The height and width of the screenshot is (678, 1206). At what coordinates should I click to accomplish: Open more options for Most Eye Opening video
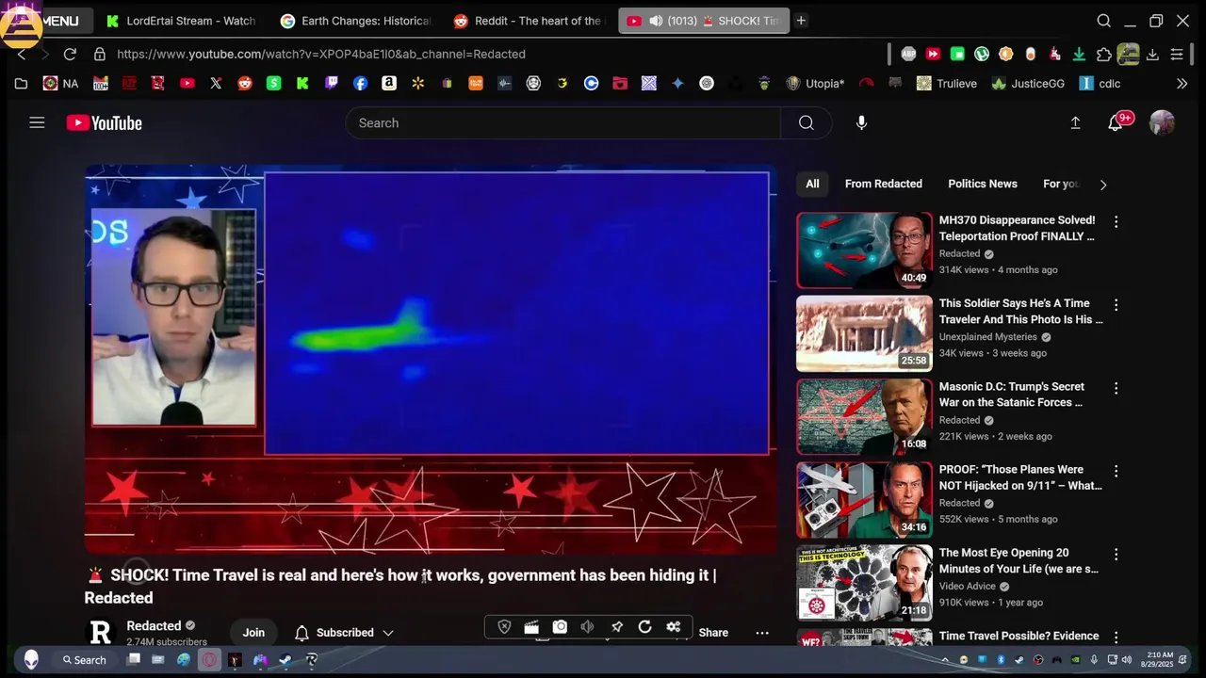[1116, 555]
